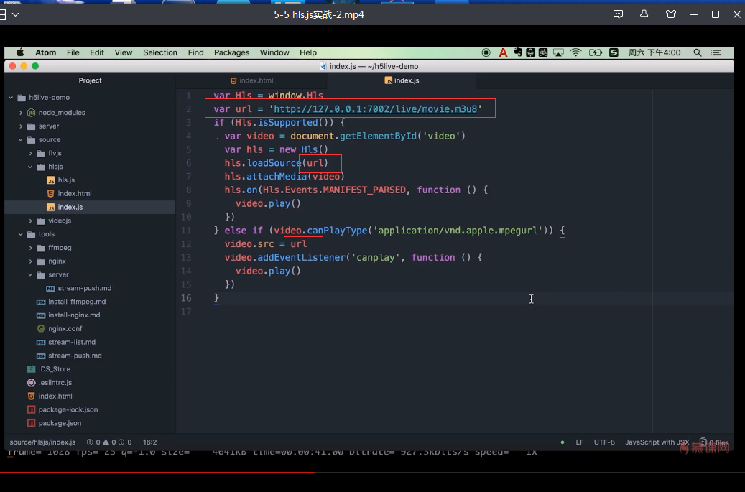Open the Packages menu

pyautogui.click(x=231, y=52)
